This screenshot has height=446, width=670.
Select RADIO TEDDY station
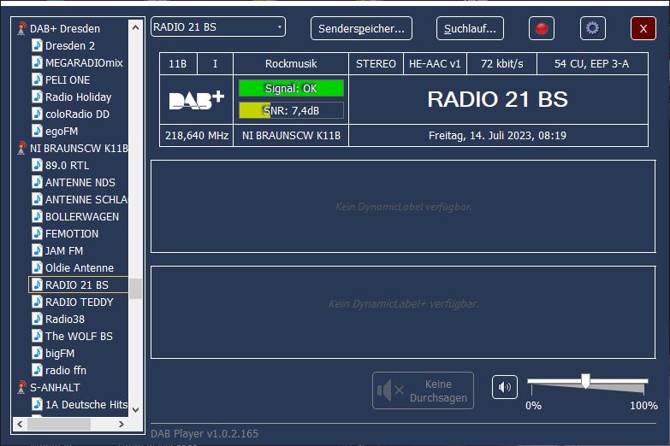click(79, 302)
